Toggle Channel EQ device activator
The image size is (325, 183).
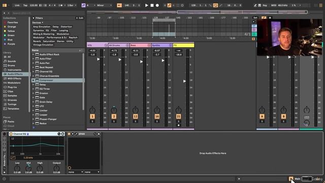coord(11,134)
